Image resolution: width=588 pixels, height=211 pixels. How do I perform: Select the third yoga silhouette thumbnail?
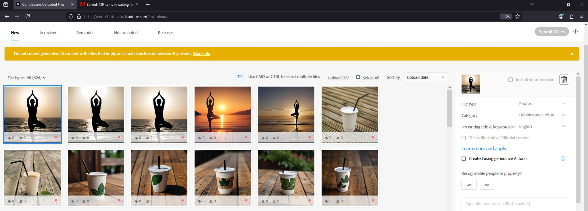pyautogui.click(x=159, y=114)
